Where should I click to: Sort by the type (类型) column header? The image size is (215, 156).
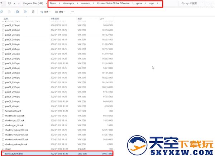point(80,19)
